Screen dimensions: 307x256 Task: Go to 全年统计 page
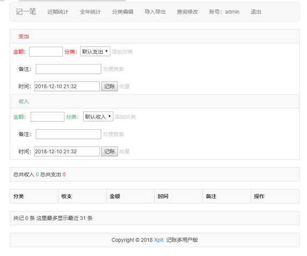(x=90, y=12)
